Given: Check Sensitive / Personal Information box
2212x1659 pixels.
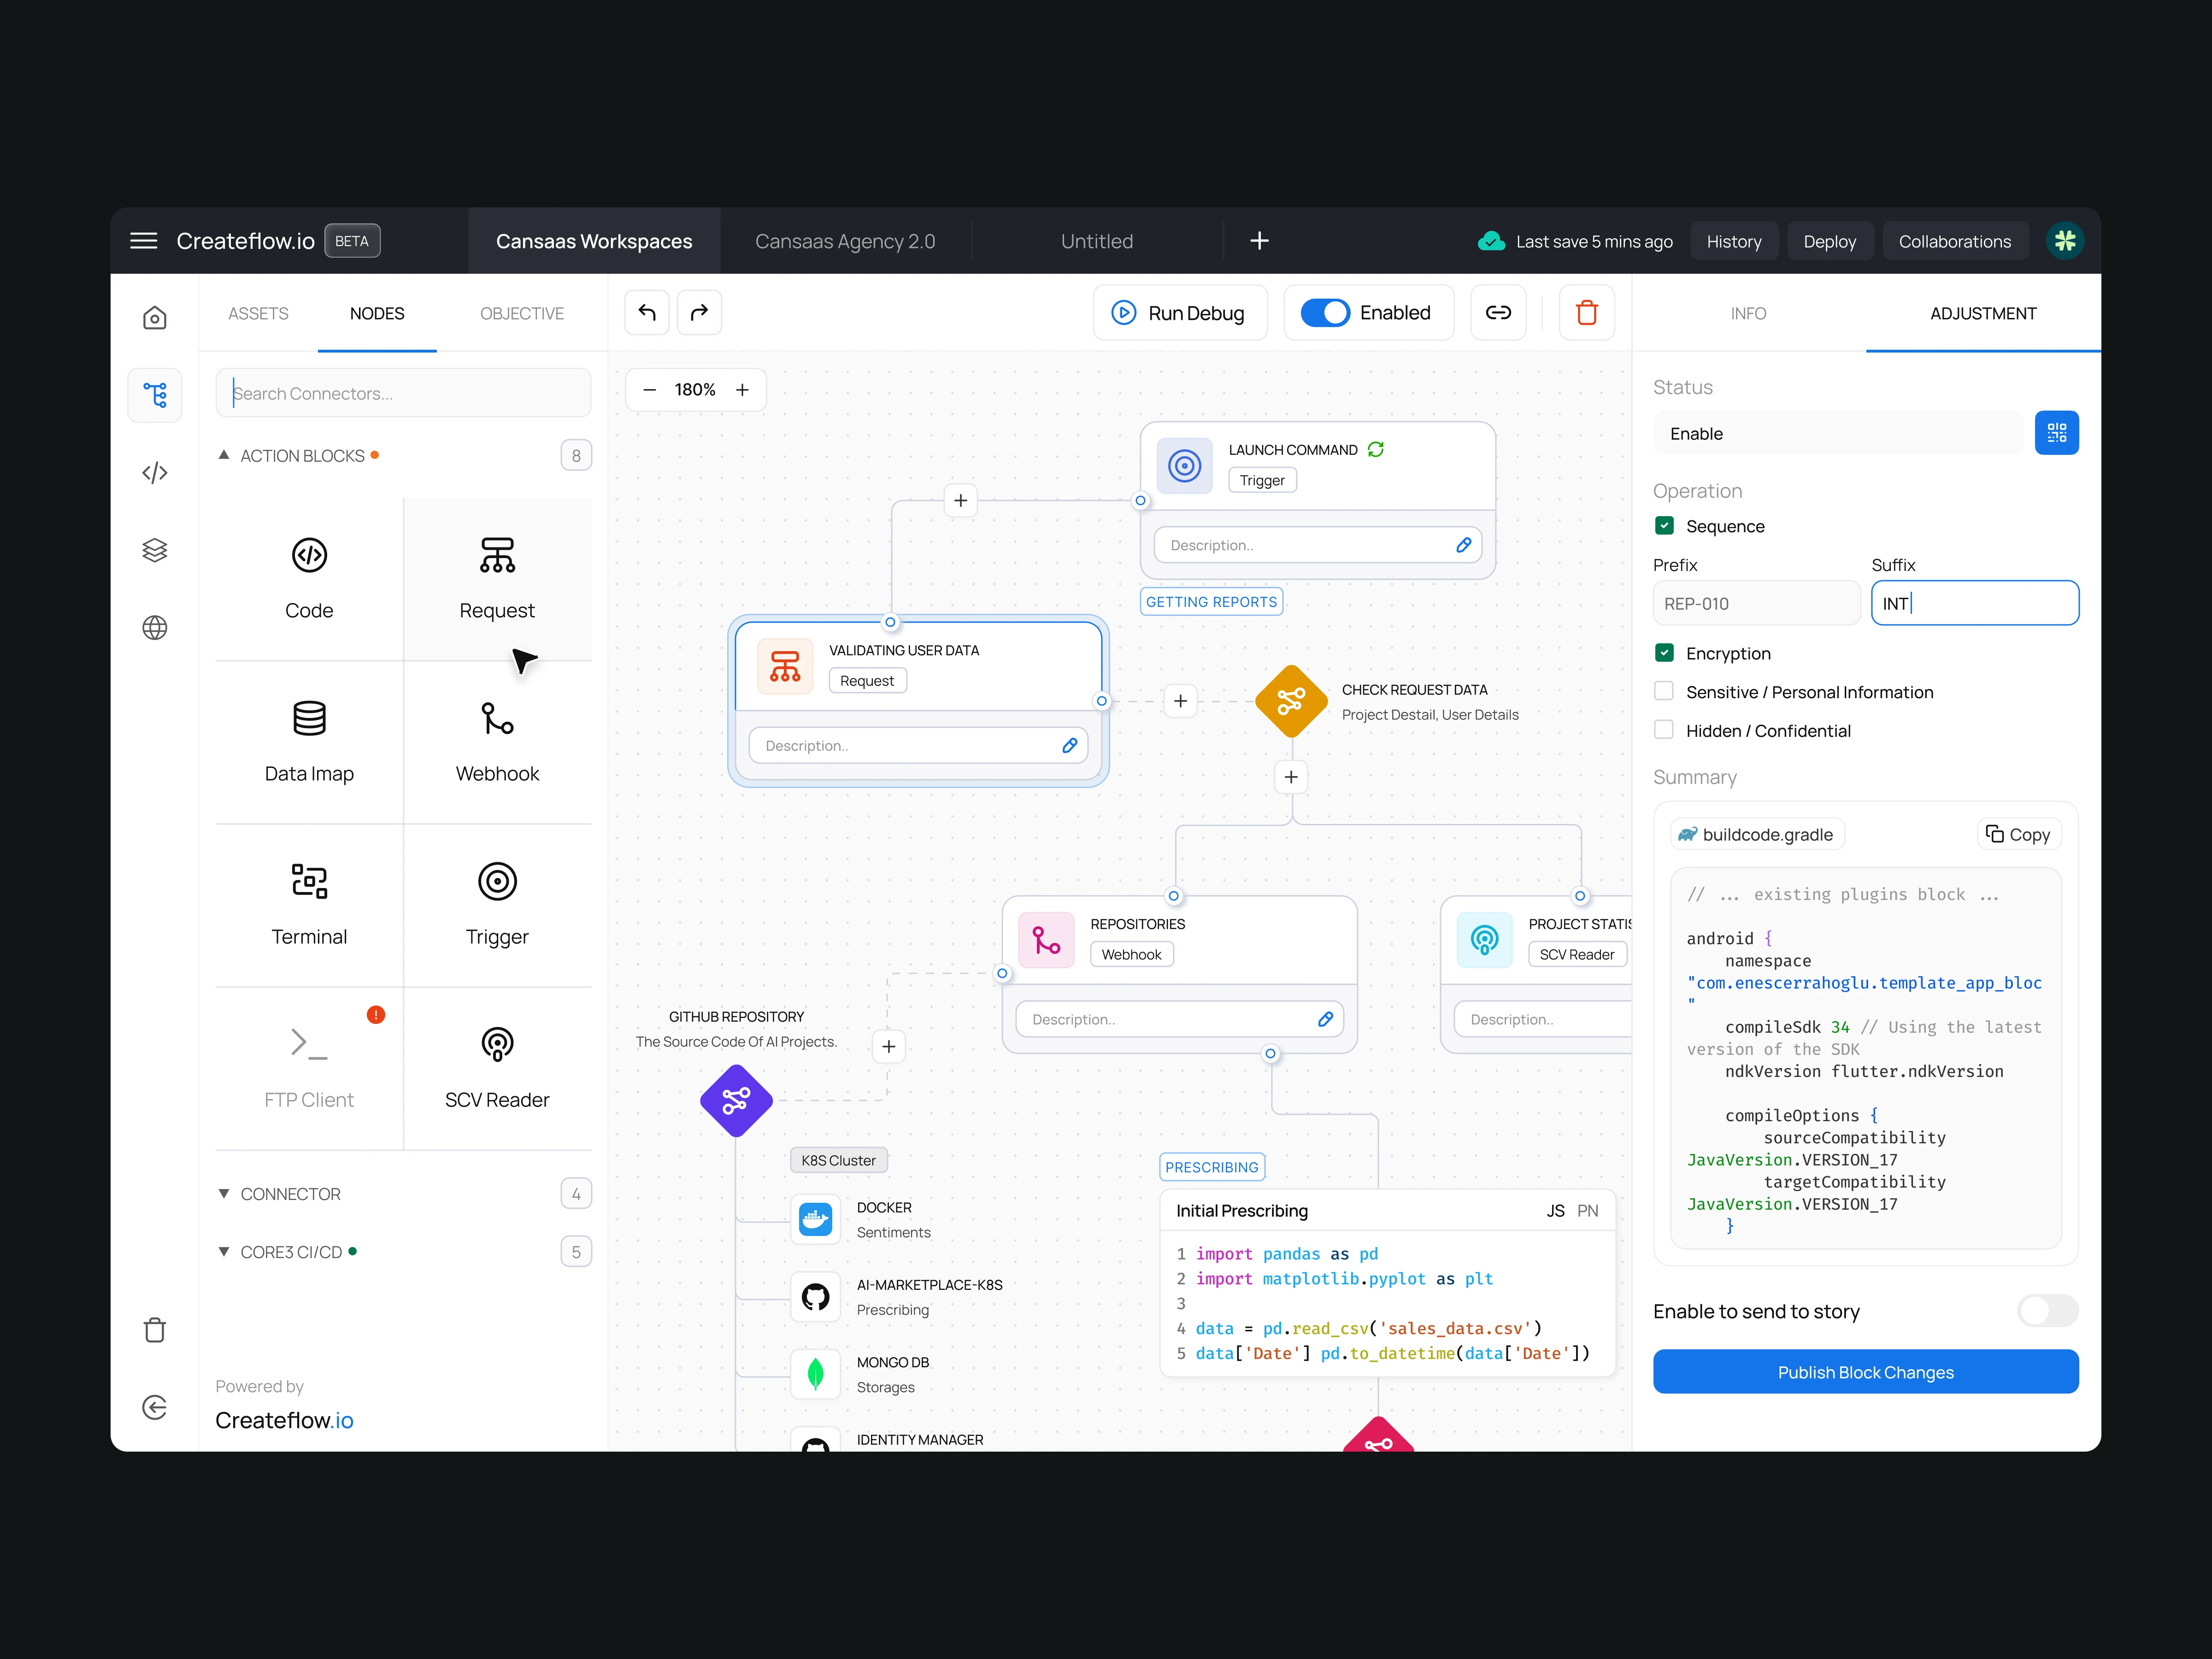Looking at the screenshot, I should pos(1664,691).
